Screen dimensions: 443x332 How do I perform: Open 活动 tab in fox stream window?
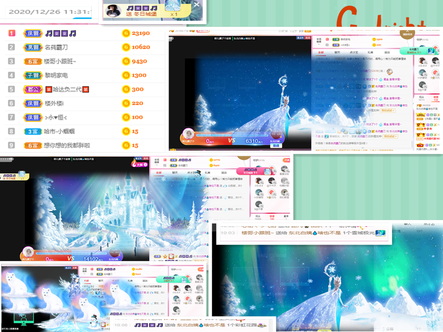pyautogui.click(x=144, y=281)
